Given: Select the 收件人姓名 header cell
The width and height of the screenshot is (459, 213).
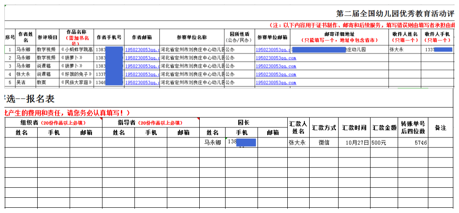Looking at the screenshot, I should click(405, 37).
